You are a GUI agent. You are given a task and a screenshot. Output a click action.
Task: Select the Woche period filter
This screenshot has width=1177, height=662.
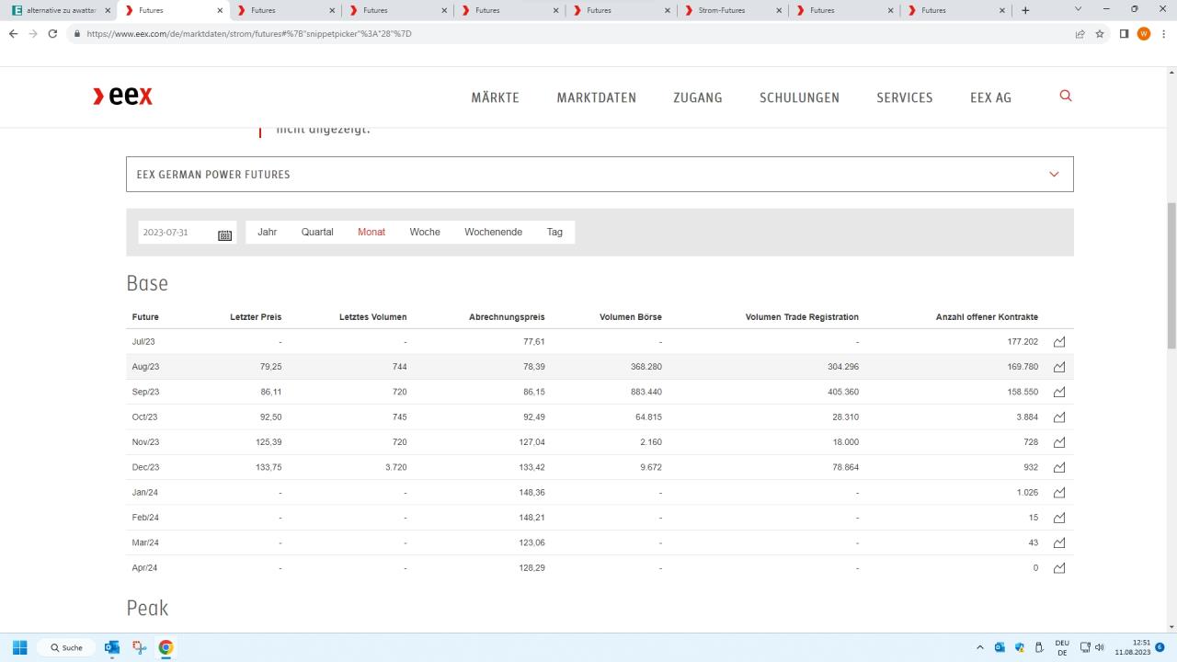pos(425,232)
